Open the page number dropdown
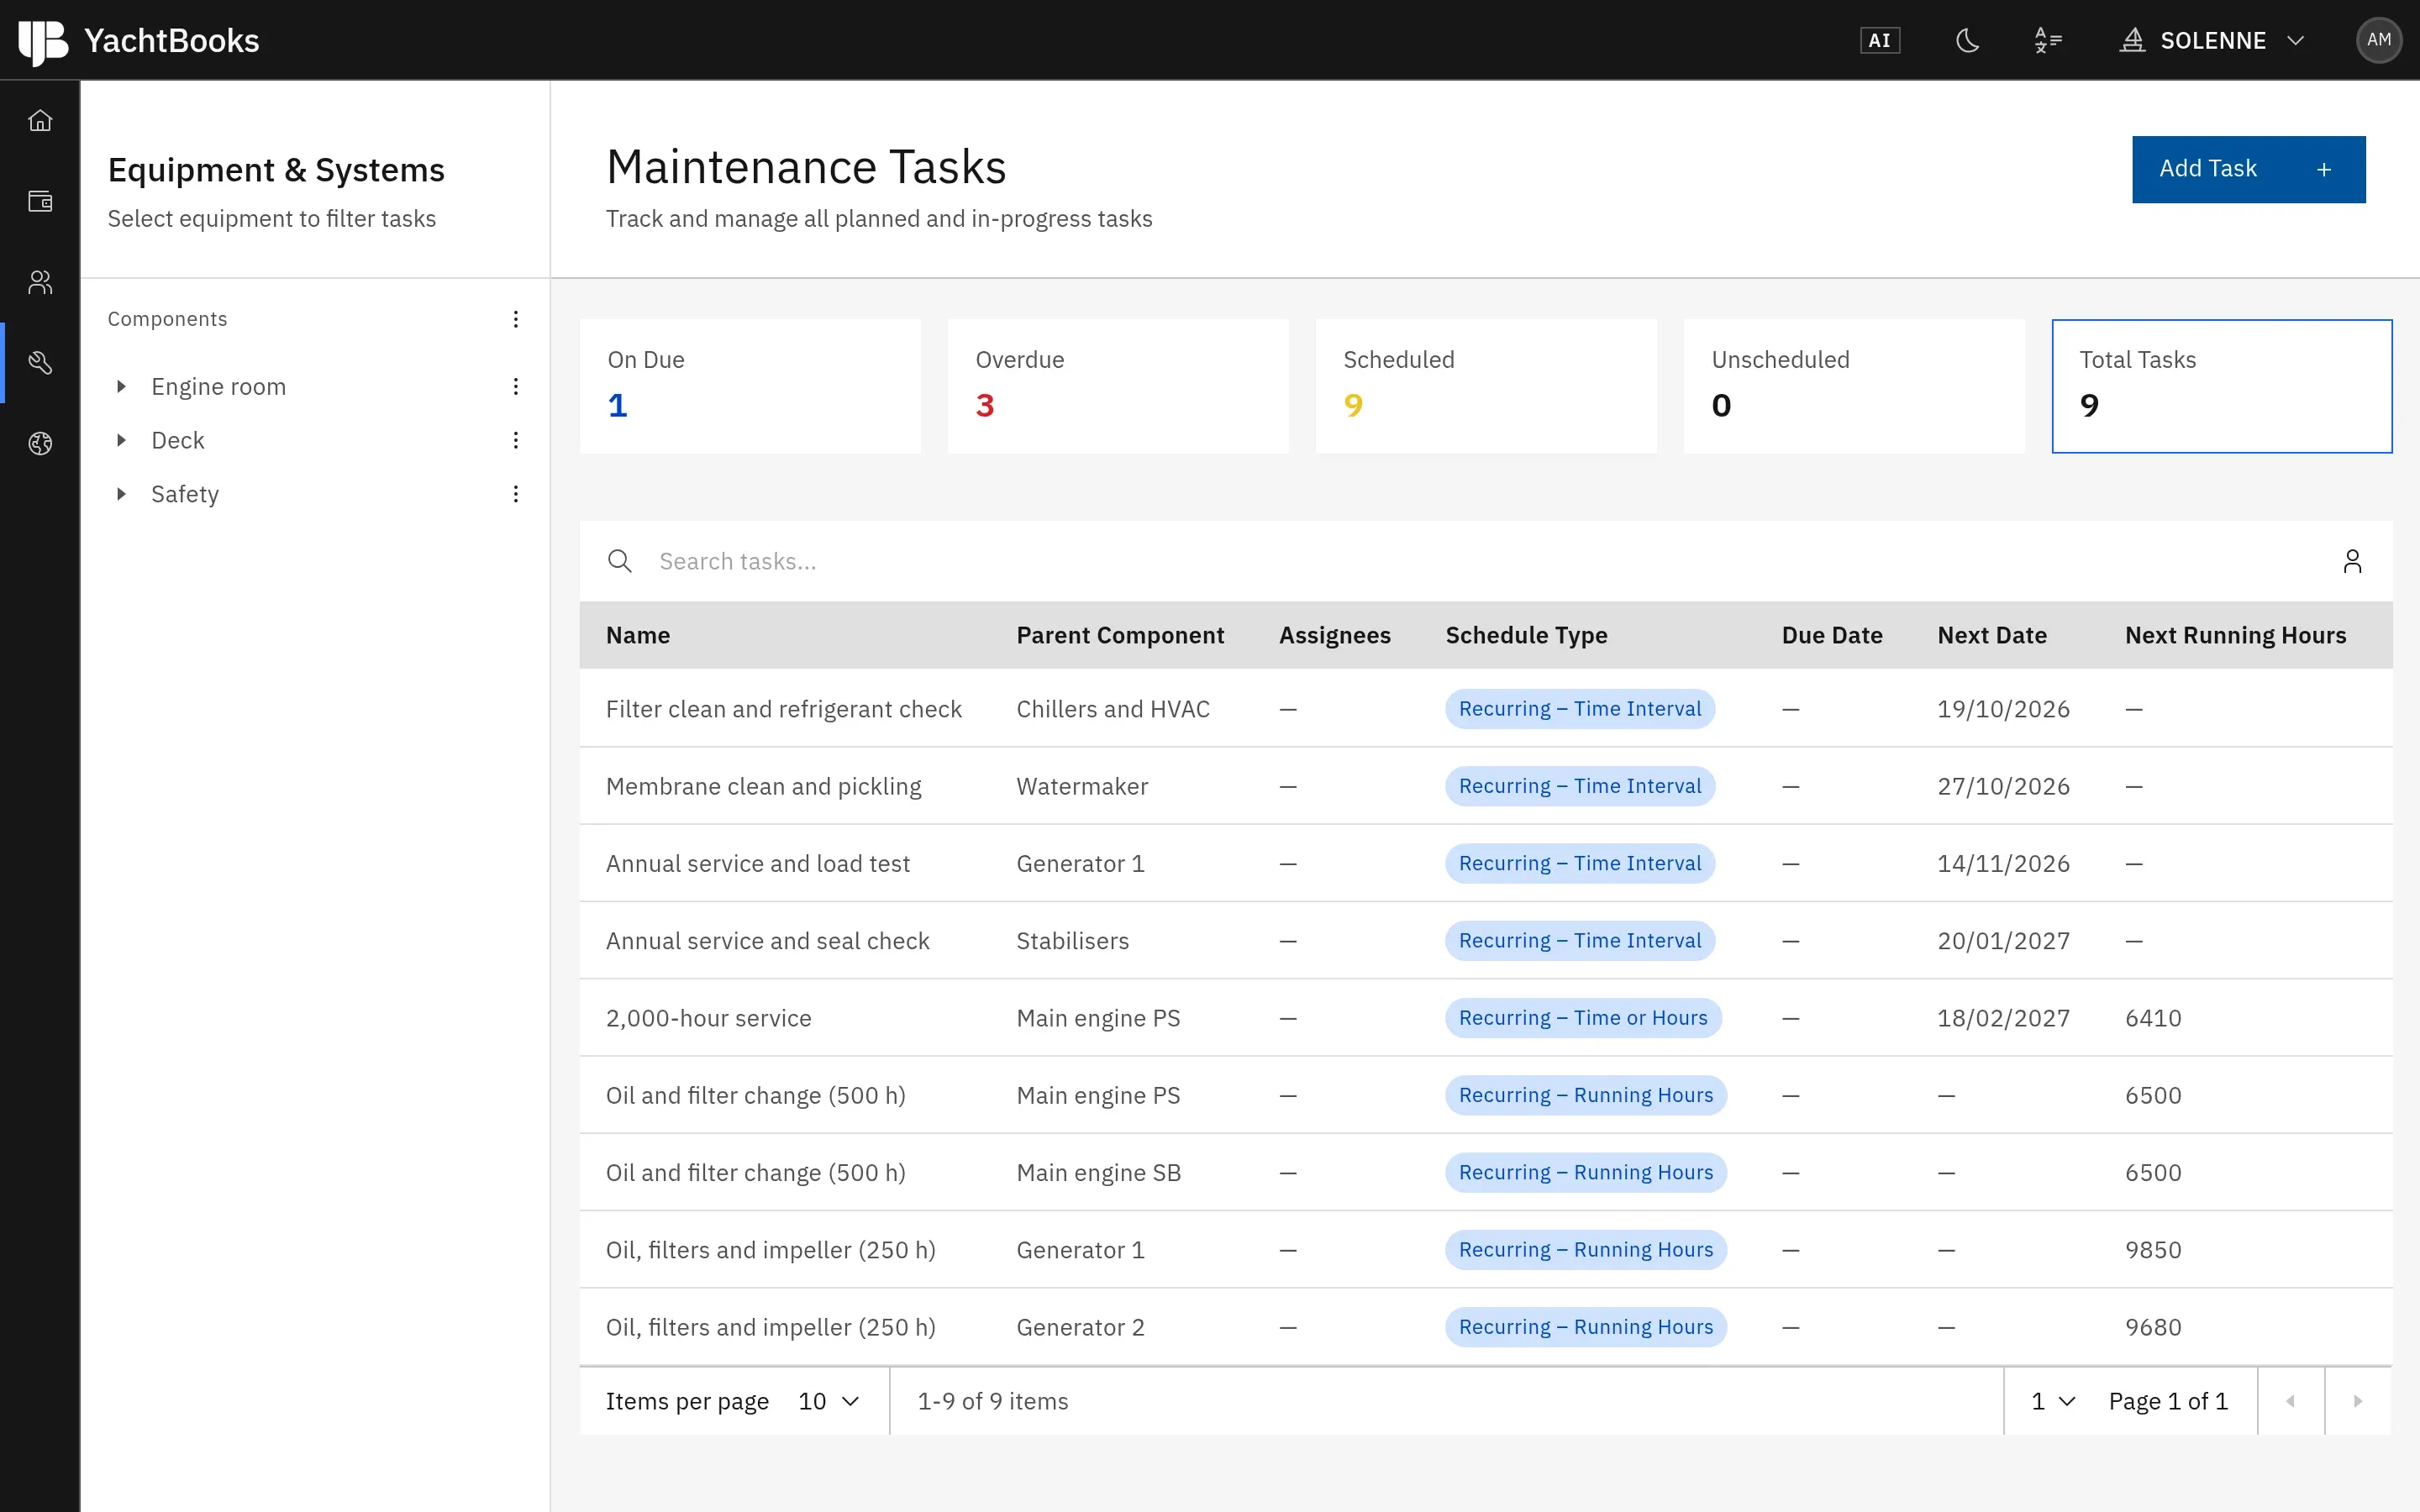Viewport: 2420px width, 1512px height. tap(2052, 1401)
